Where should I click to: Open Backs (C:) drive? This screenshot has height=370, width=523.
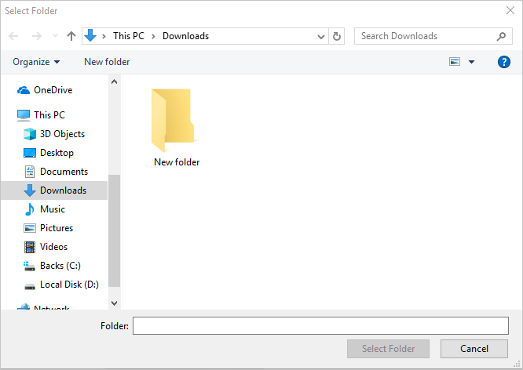(60, 266)
